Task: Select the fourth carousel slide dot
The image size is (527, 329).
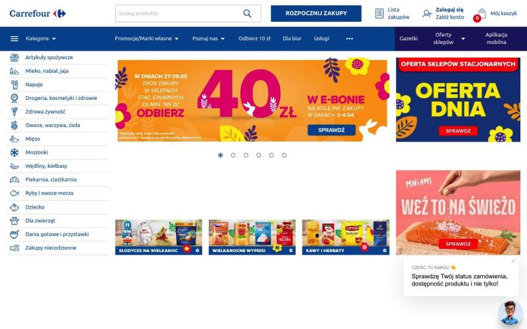Action: [259, 155]
